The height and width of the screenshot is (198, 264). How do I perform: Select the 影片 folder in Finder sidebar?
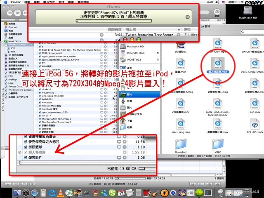pyautogui.click(x=139, y=94)
